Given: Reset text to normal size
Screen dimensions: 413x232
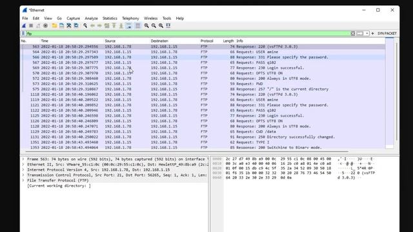Looking at the screenshot, I should [x=161, y=26].
